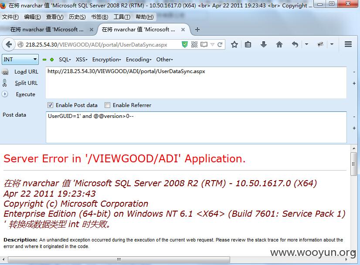
Task: Open the 文件(F) menu
Action: (x=10, y=17)
